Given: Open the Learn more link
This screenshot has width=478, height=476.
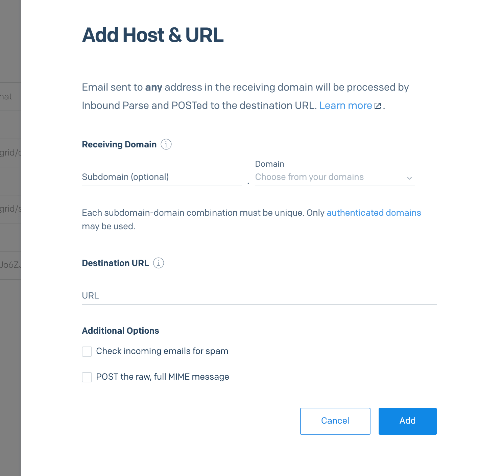Looking at the screenshot, I should (345, 105).
